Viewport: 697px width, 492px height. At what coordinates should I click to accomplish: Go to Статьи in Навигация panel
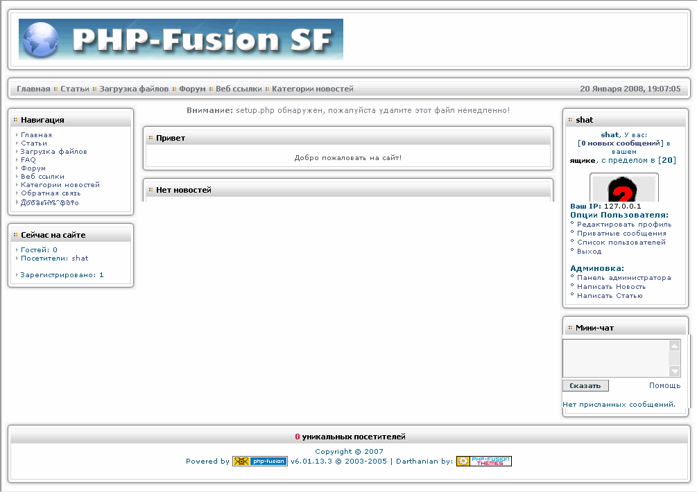click(34, 143)
